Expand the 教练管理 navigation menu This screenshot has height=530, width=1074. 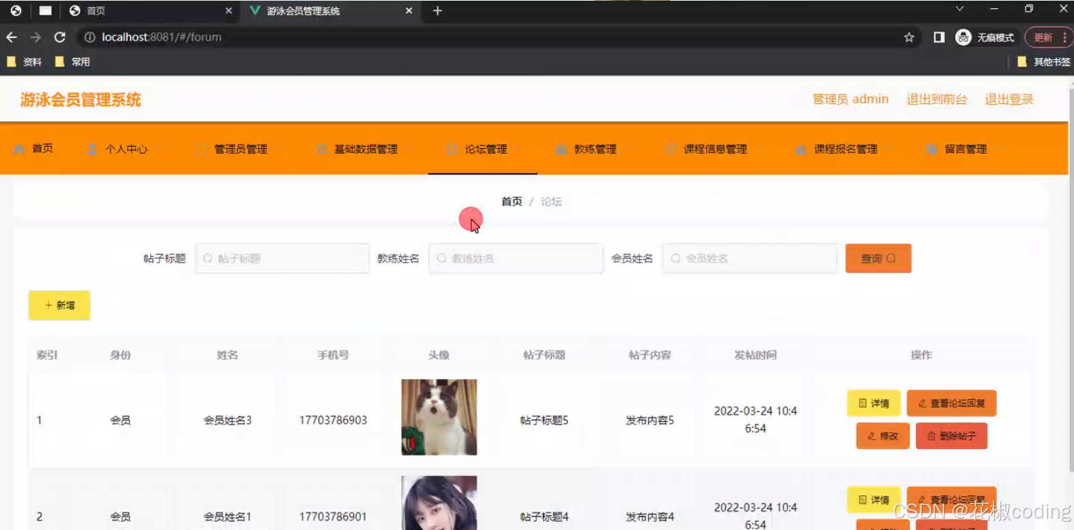click(x=592, y=149)
